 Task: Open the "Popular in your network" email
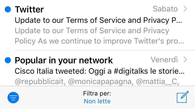[x=64, y=60]
